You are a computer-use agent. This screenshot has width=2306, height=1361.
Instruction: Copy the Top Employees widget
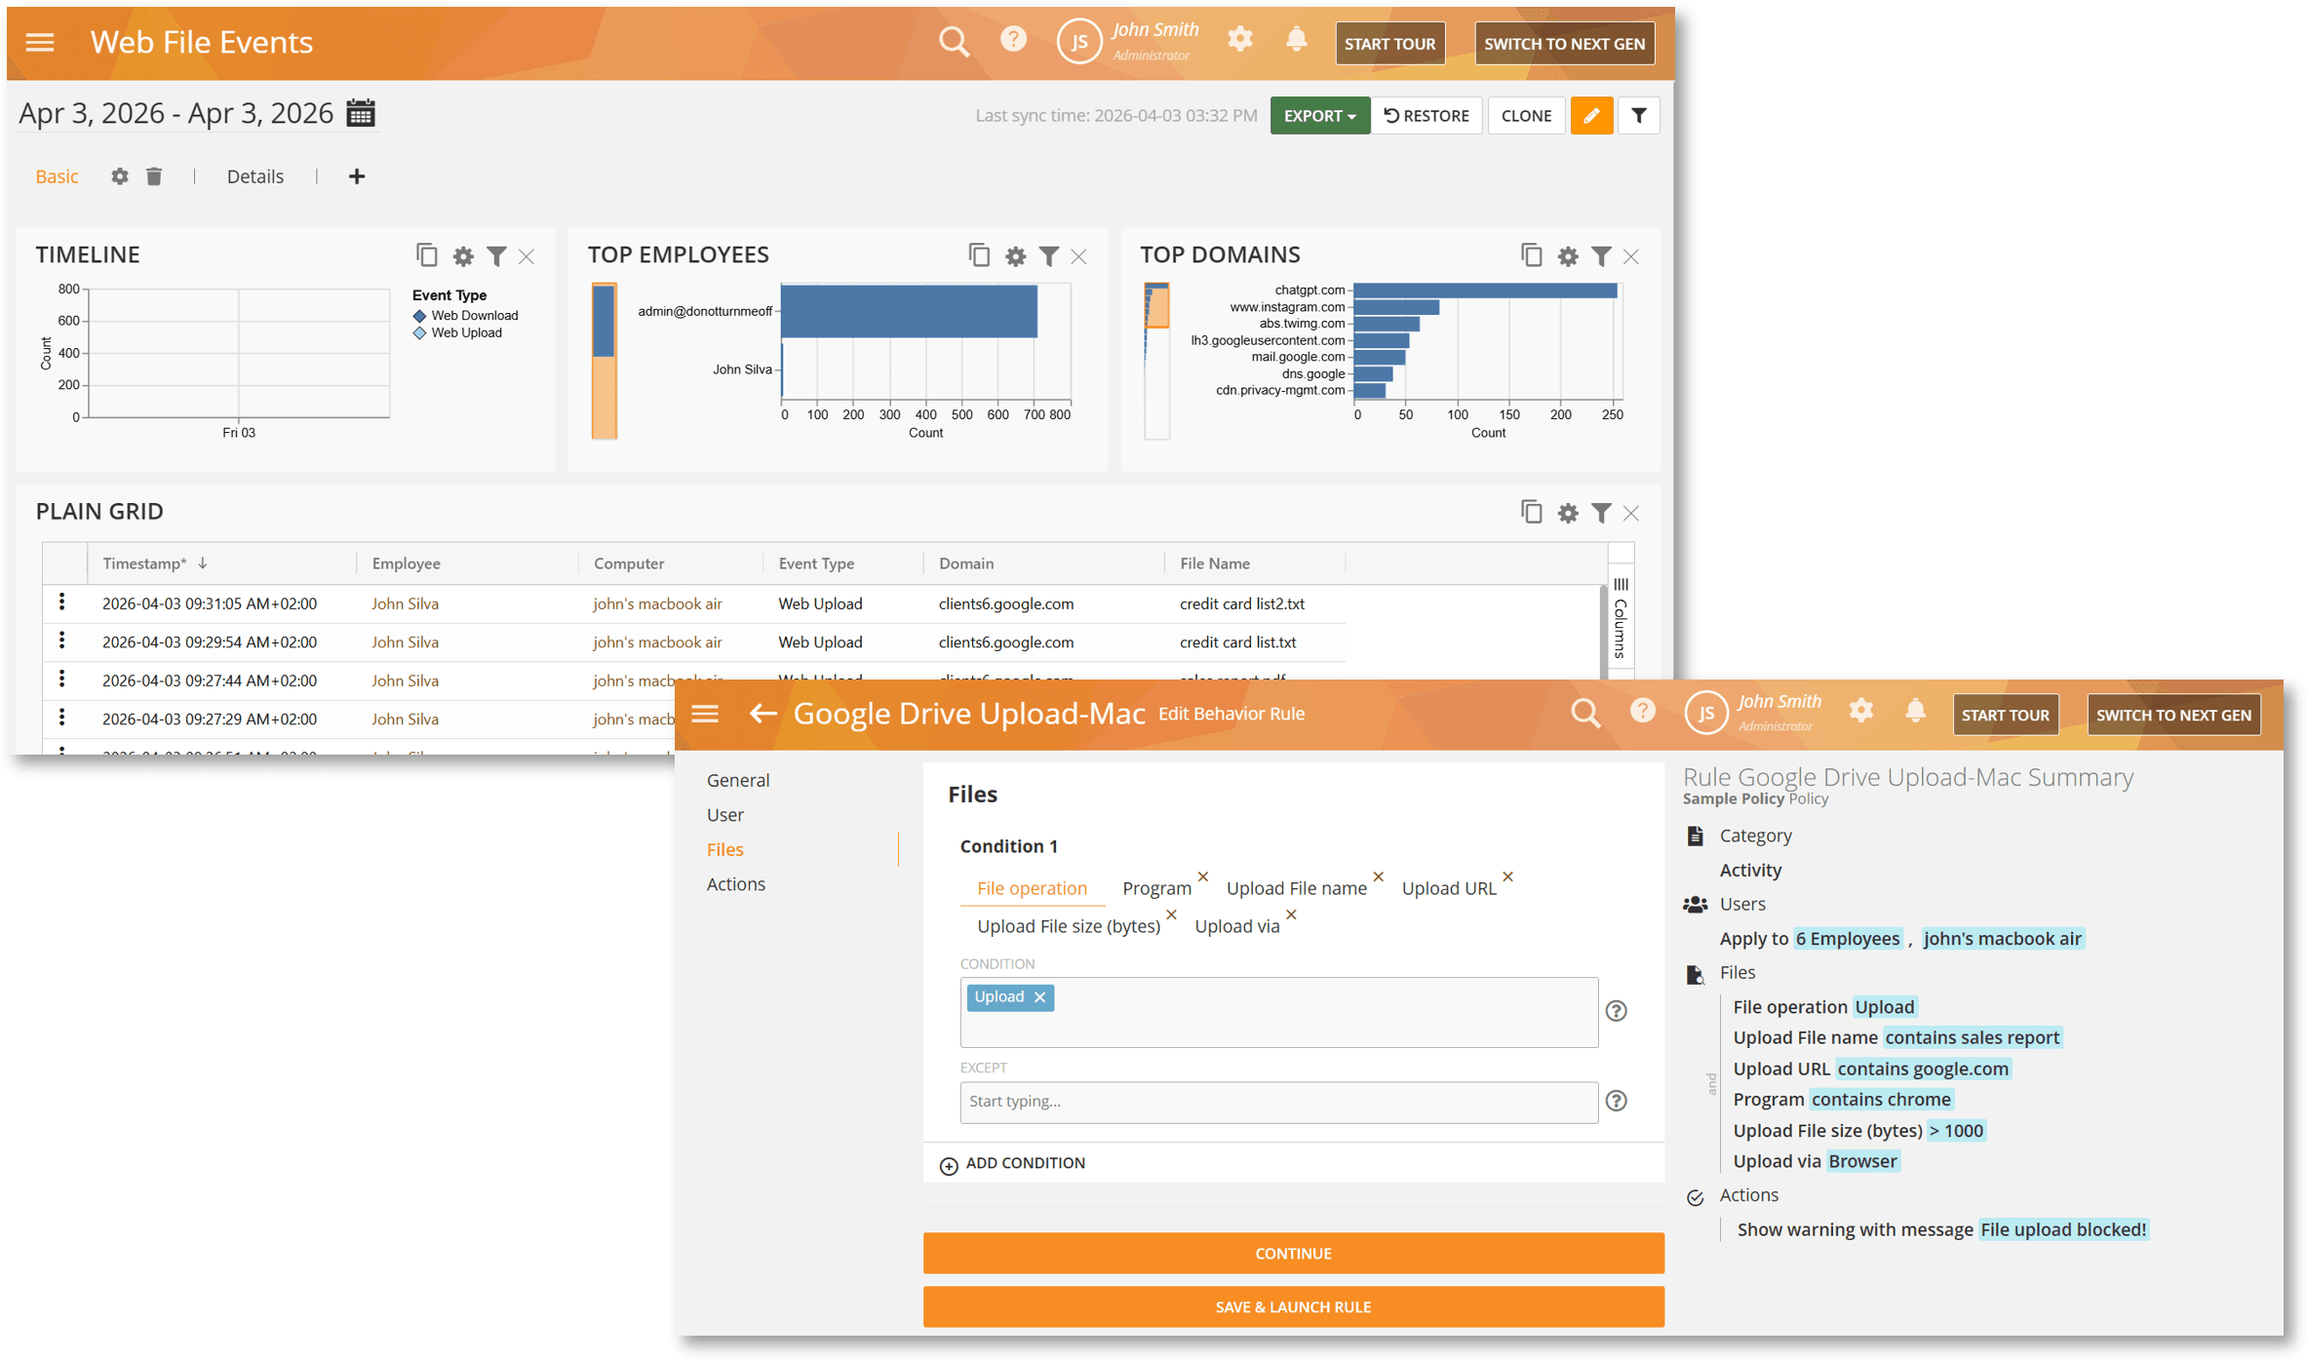[979, 255]
